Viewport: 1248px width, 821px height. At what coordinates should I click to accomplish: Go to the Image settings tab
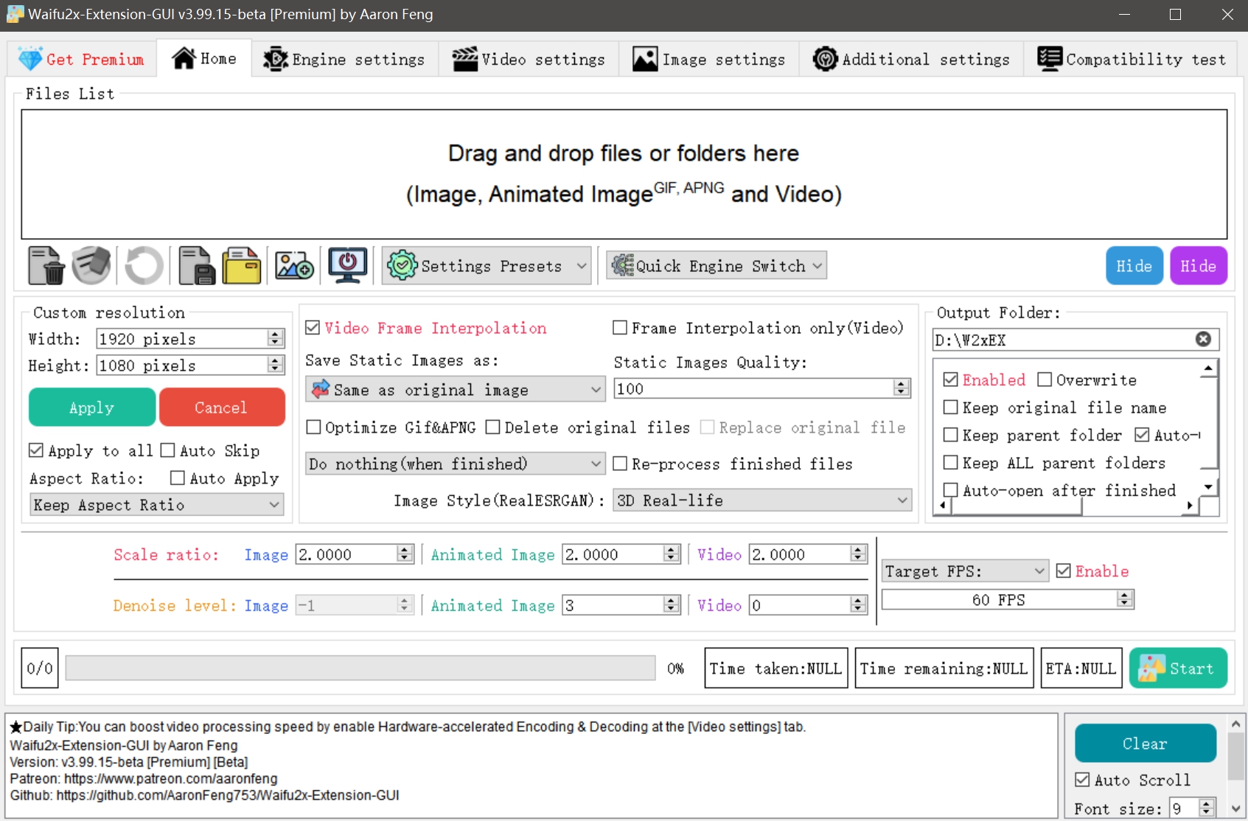708,59
